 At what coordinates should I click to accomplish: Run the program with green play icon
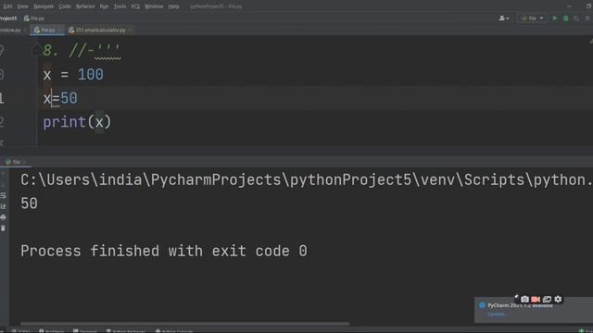click(555, 18)
